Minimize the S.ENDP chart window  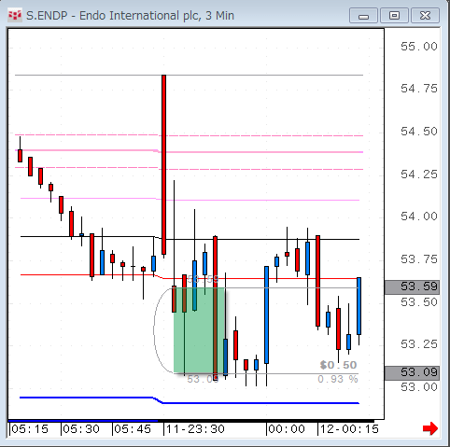[x=363, y=16]
